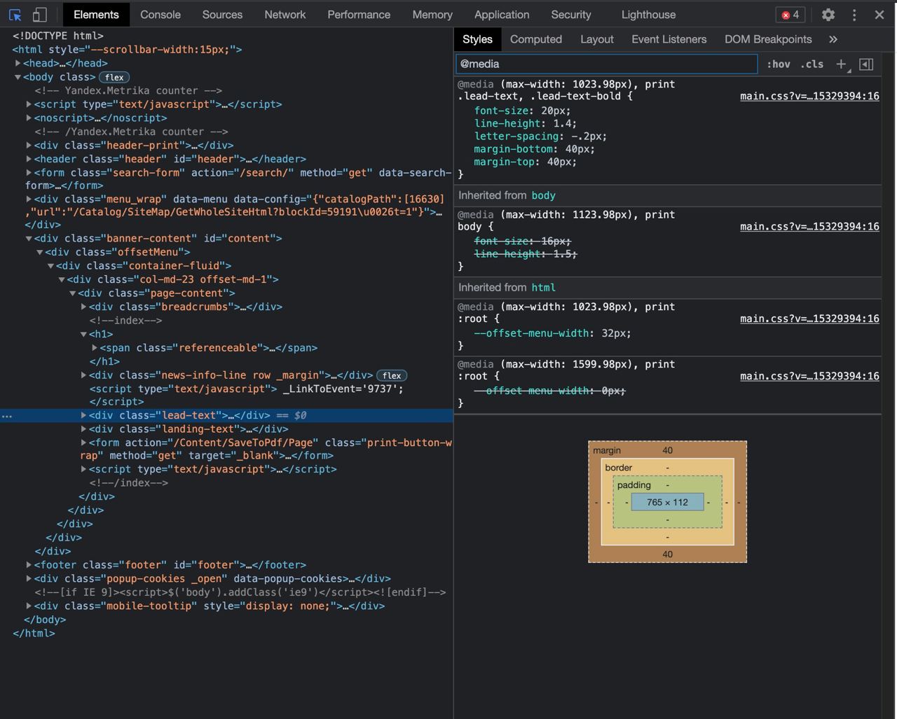Show more Styles pane tabs chevron
Screen dimensions: 897x719
(x=833, y=39)
